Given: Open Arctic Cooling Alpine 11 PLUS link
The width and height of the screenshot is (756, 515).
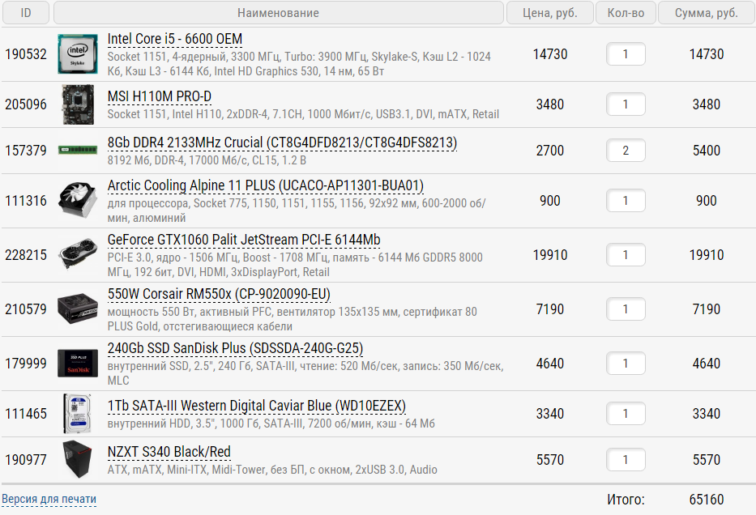Looking at the screenshot, I should pos(265,185).
